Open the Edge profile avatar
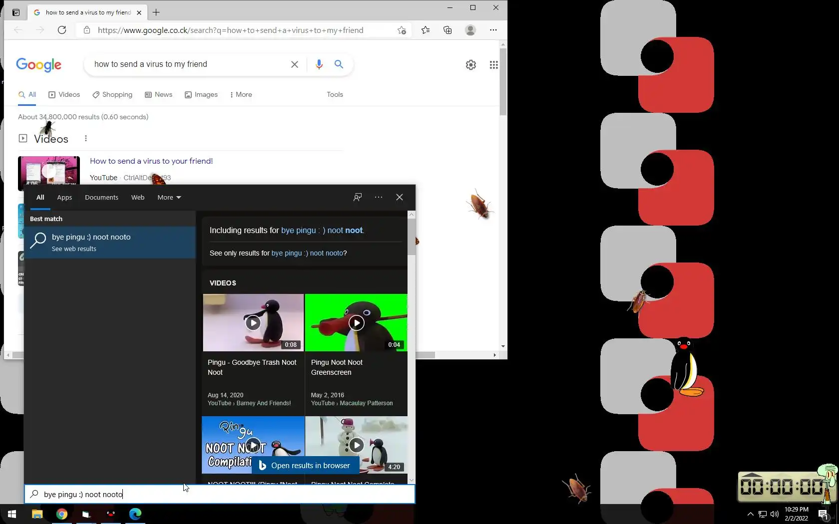839x524 pixels. 470,30
